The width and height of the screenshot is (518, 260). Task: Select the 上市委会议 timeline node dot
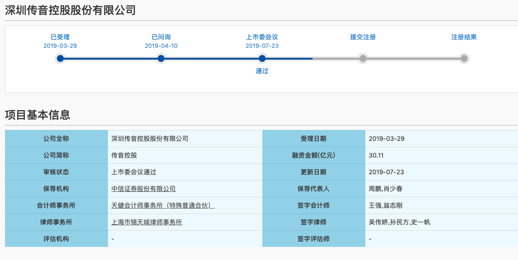(x=262, y=59)
